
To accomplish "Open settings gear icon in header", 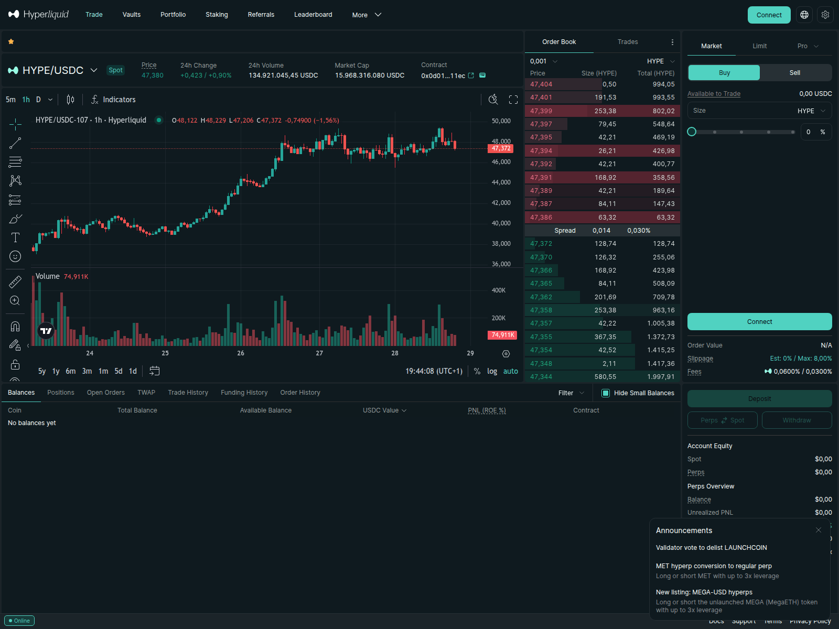I will click(x=825, y=15).
